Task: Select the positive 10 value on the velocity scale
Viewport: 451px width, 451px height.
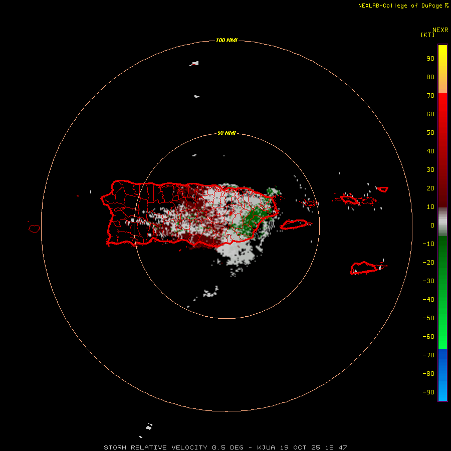Action: click(430, 207)
